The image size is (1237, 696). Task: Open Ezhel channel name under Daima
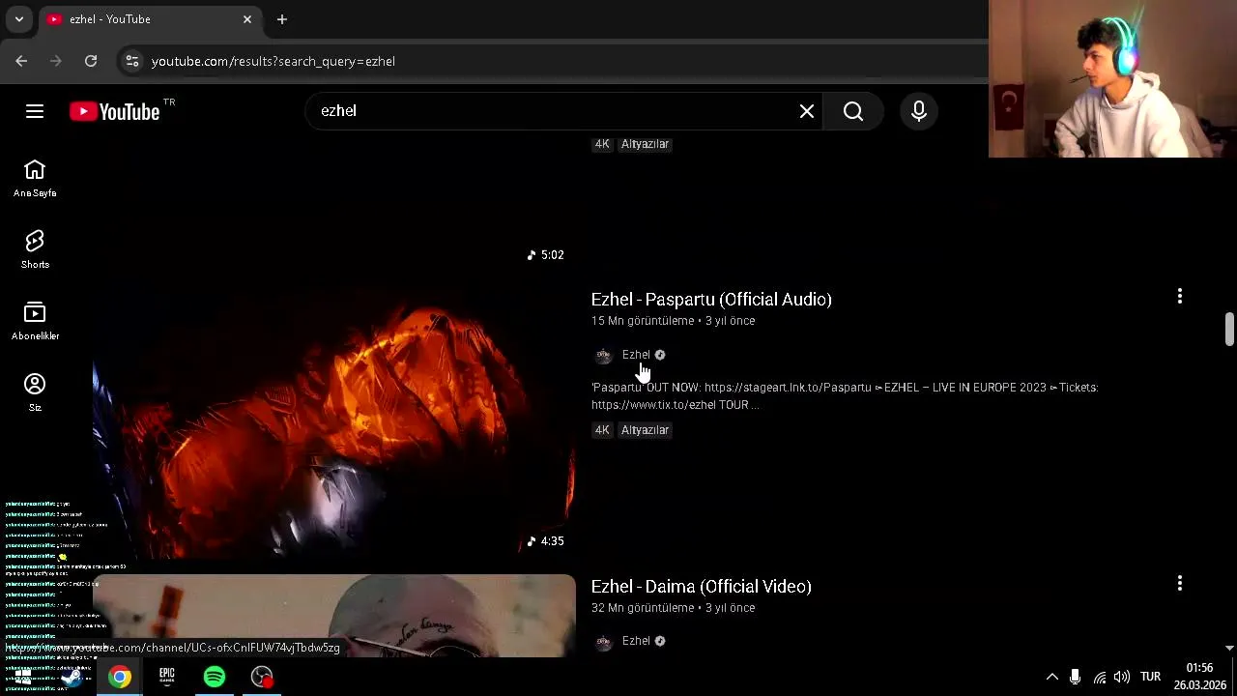[636, 641]
